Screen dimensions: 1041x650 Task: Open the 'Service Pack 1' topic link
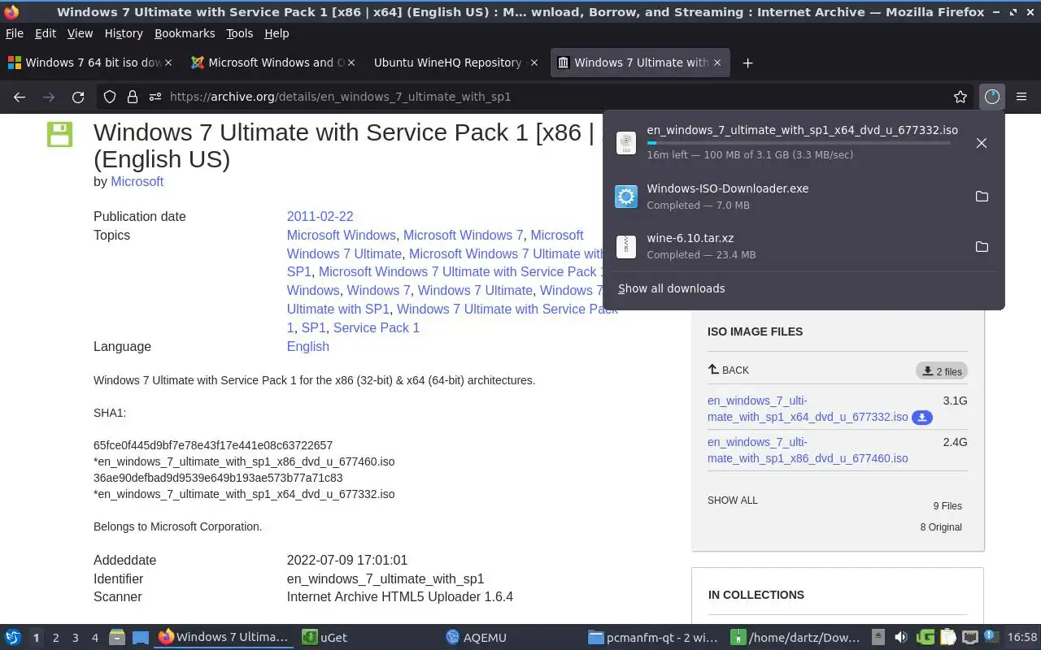[377, 327]
